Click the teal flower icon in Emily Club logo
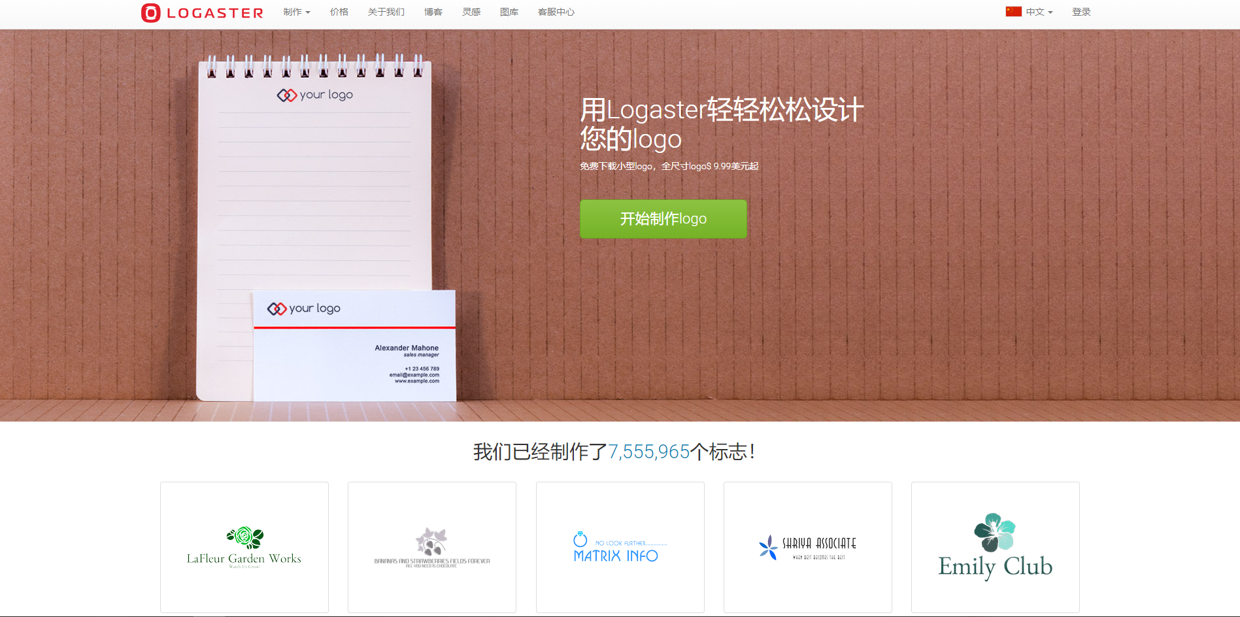Image resolution: width=1240 pixels, height=617 pixels. point(995,532)
